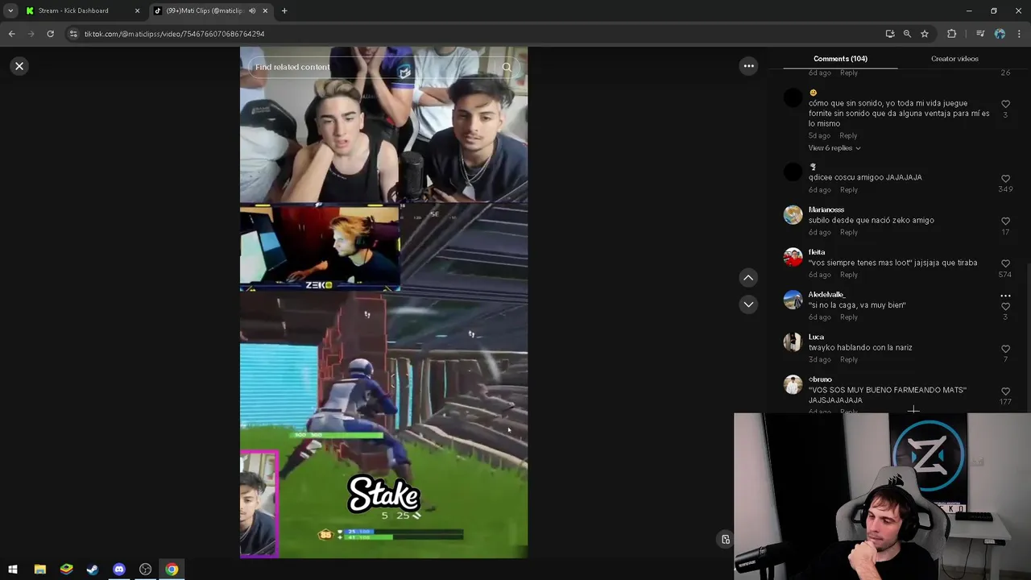Close the Mati Clips TikTok tab

coord(265,10)
